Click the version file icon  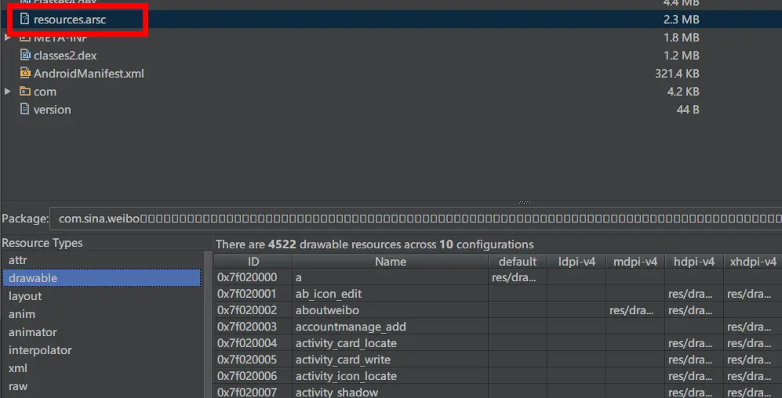click(24, 109)
